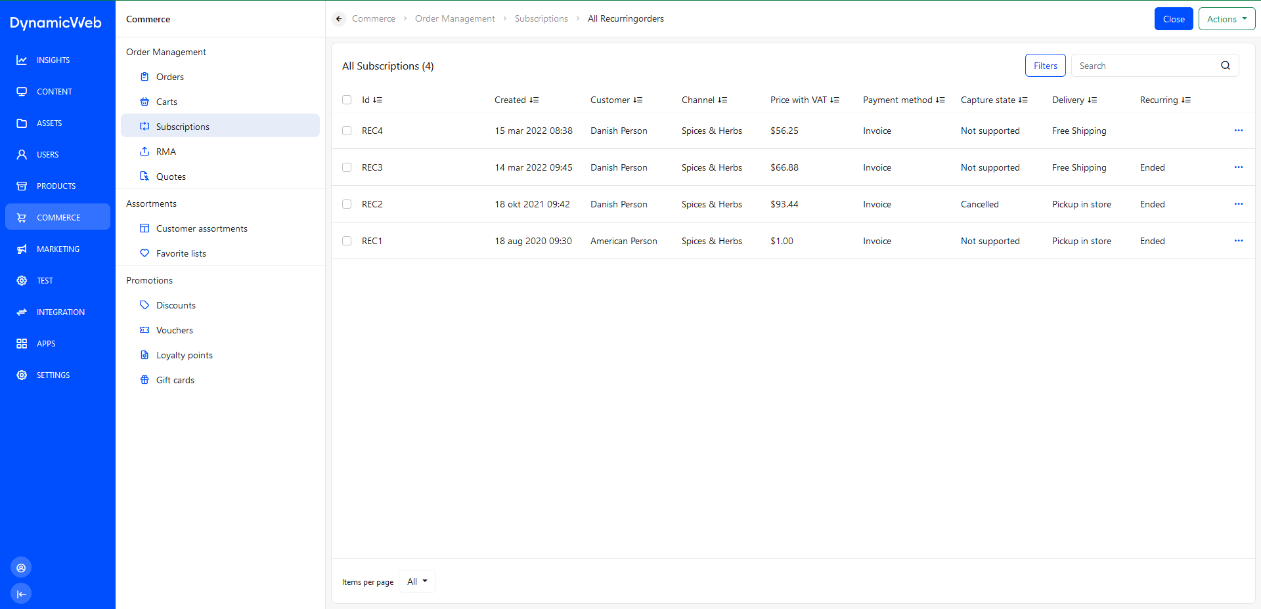This screenshot has height=609, width=1261.
Task: Click the breadcrumb back arrow
Action: coord(339,18)
